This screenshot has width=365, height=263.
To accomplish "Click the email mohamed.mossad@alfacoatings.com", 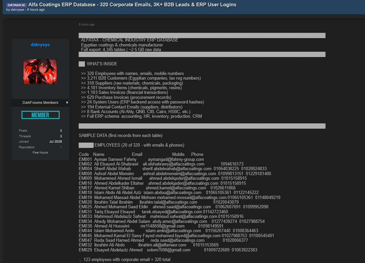I will tap(192, 197).
